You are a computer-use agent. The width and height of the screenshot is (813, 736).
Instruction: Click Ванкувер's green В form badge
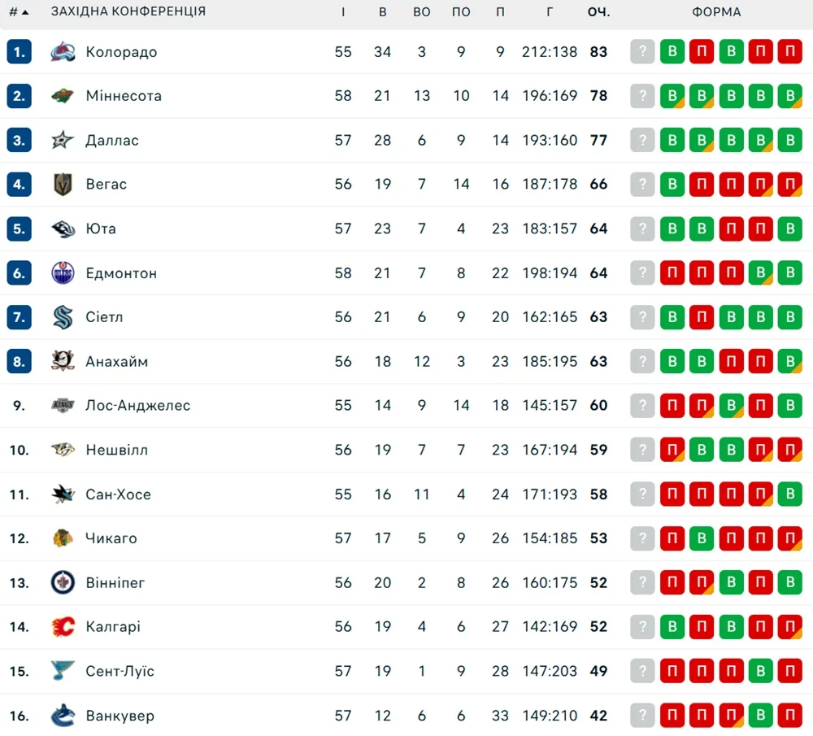pyautogui.click(x=760, y=716)
